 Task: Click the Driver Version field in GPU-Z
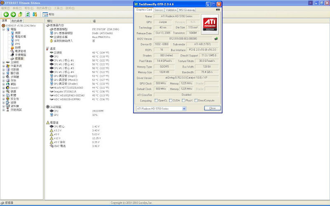click(186, 78)
